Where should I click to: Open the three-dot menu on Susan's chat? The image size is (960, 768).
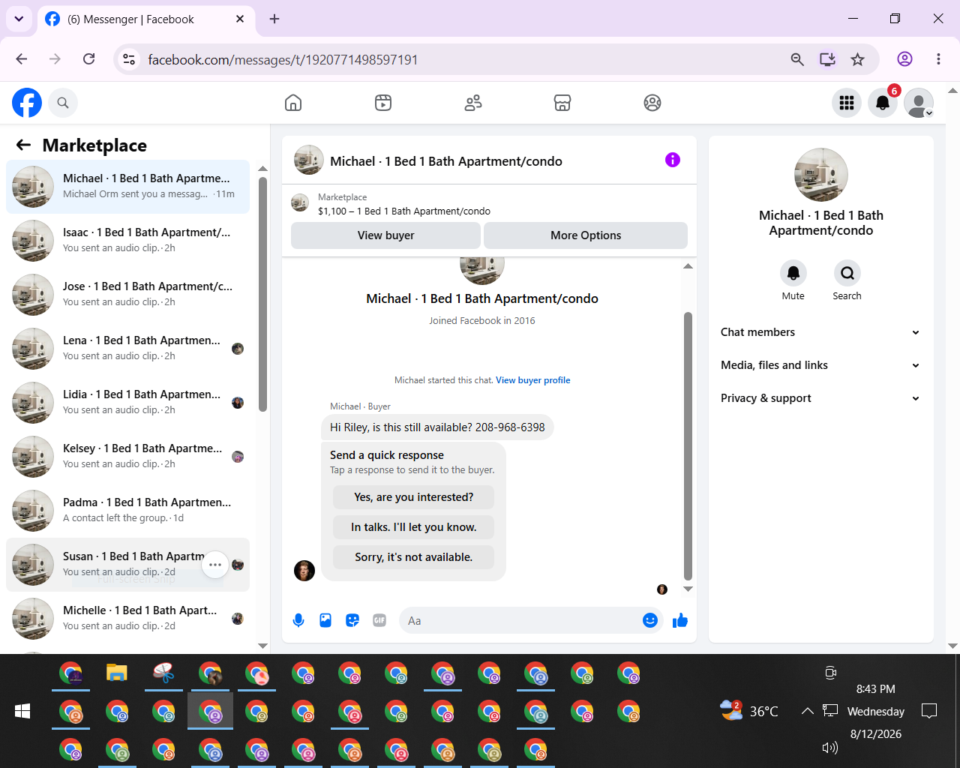[x=215, y=565]
